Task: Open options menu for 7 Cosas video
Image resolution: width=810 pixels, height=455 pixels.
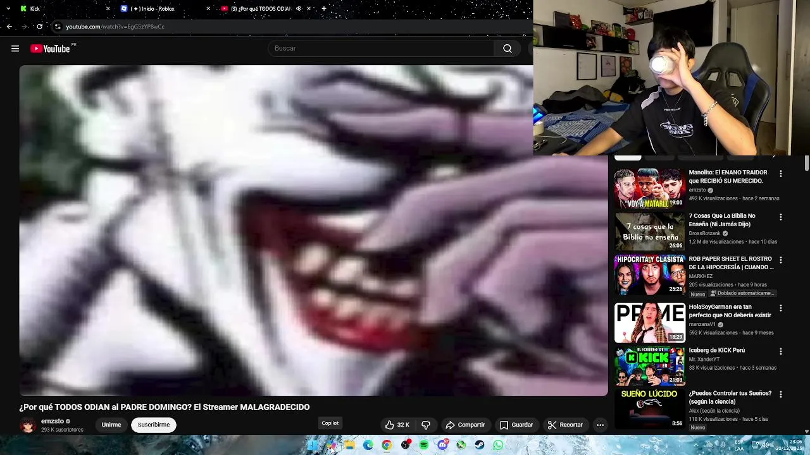Action: pyautogui.click(x=780, y=217)
